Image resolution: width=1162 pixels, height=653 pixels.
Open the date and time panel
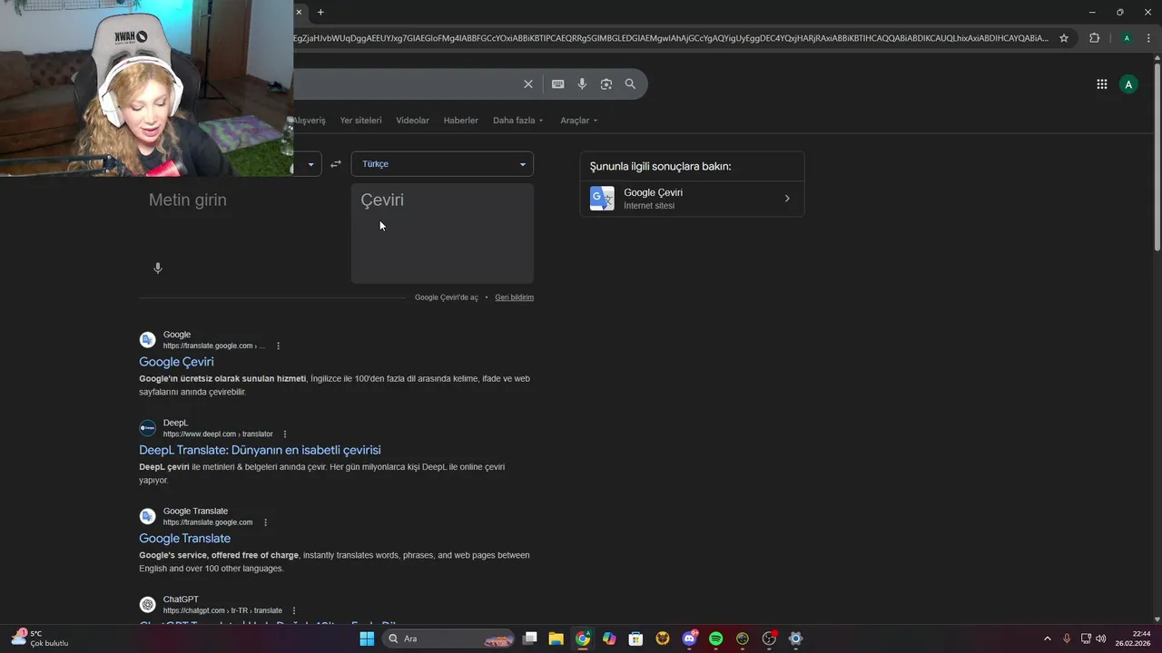coord(1135,638)
